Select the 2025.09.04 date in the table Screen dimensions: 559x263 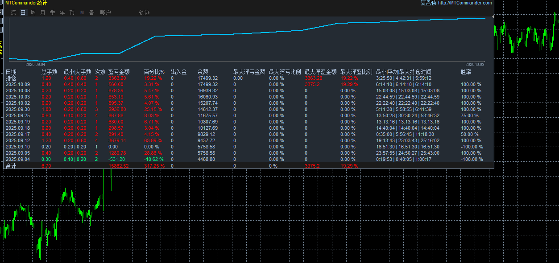18,159
